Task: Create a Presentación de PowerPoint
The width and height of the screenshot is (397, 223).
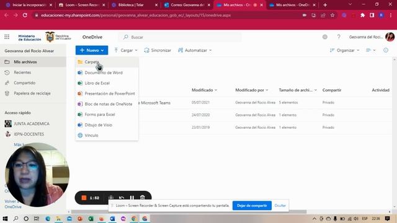Action: (x=107, y=94)
